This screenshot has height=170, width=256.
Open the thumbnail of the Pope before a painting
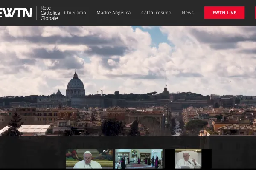pyautogui.click(x=89, y=159)
